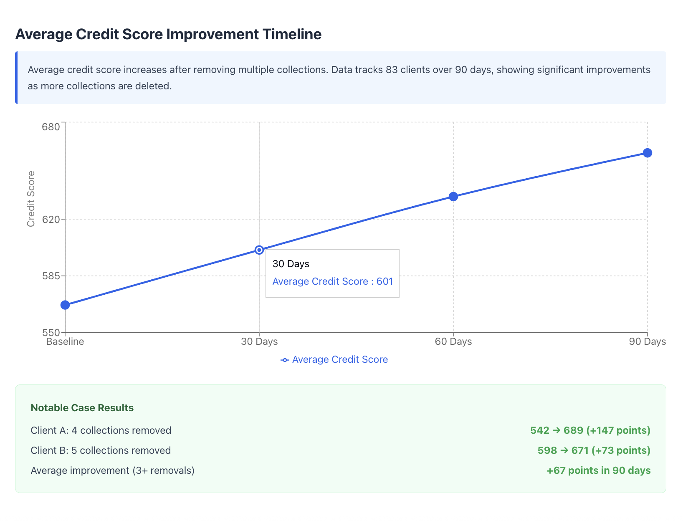Click the '30 Days' x-axis label
Screen dimensions: 683x521
pyautogui.click(x=259, y=341)
